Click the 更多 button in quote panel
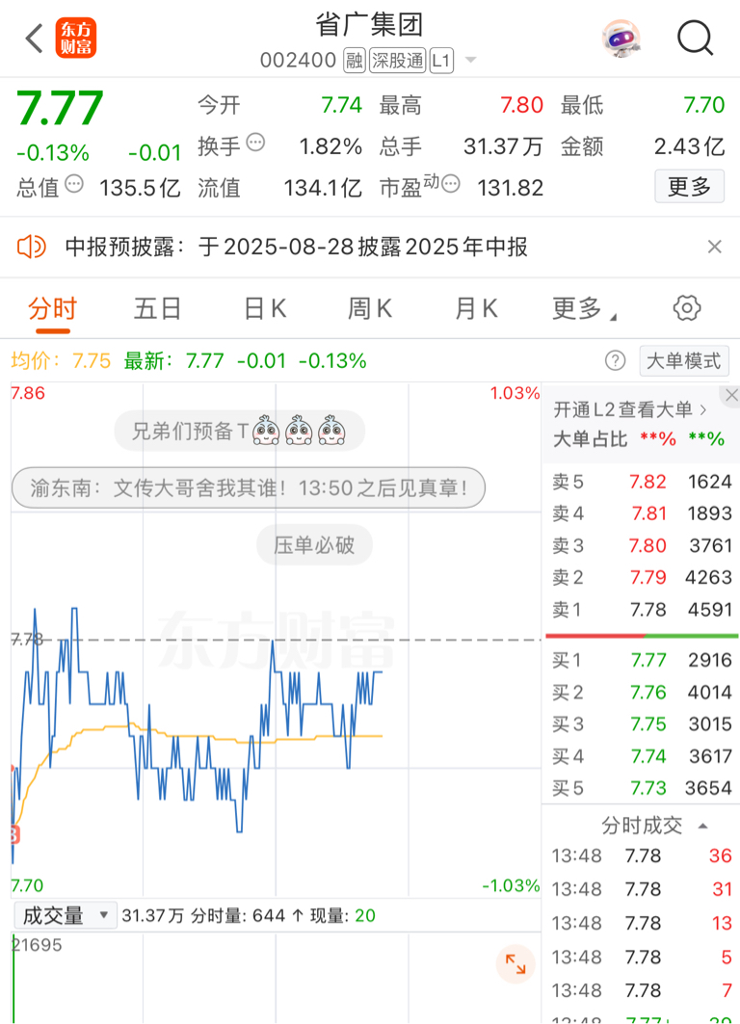 click(690, 187)
